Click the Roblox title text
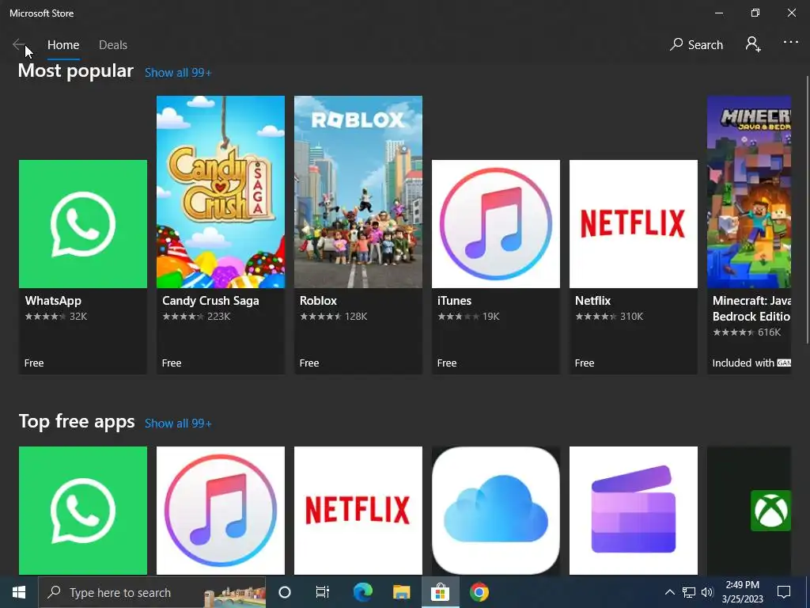Viewport: 810px width, 608px height. tap(318, 301)
